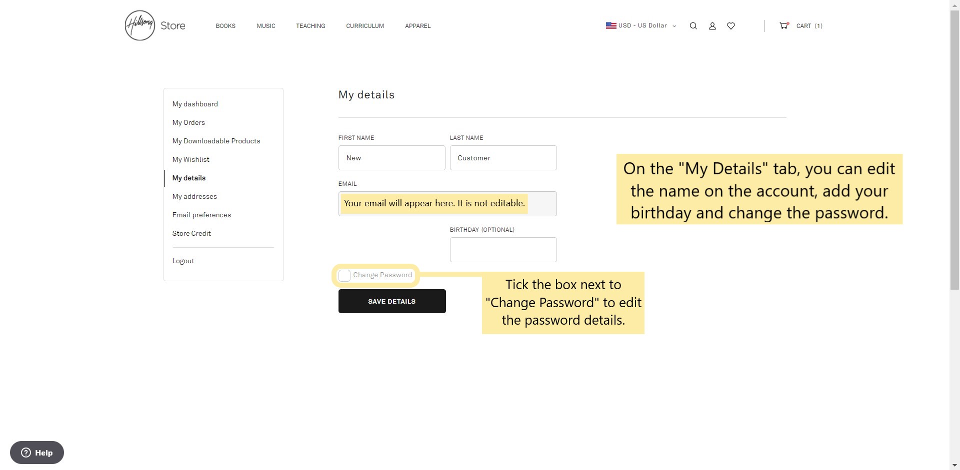960x470 pixels.
Task: Open wishlist via heart icon
Action: click(x=730, y=26)
